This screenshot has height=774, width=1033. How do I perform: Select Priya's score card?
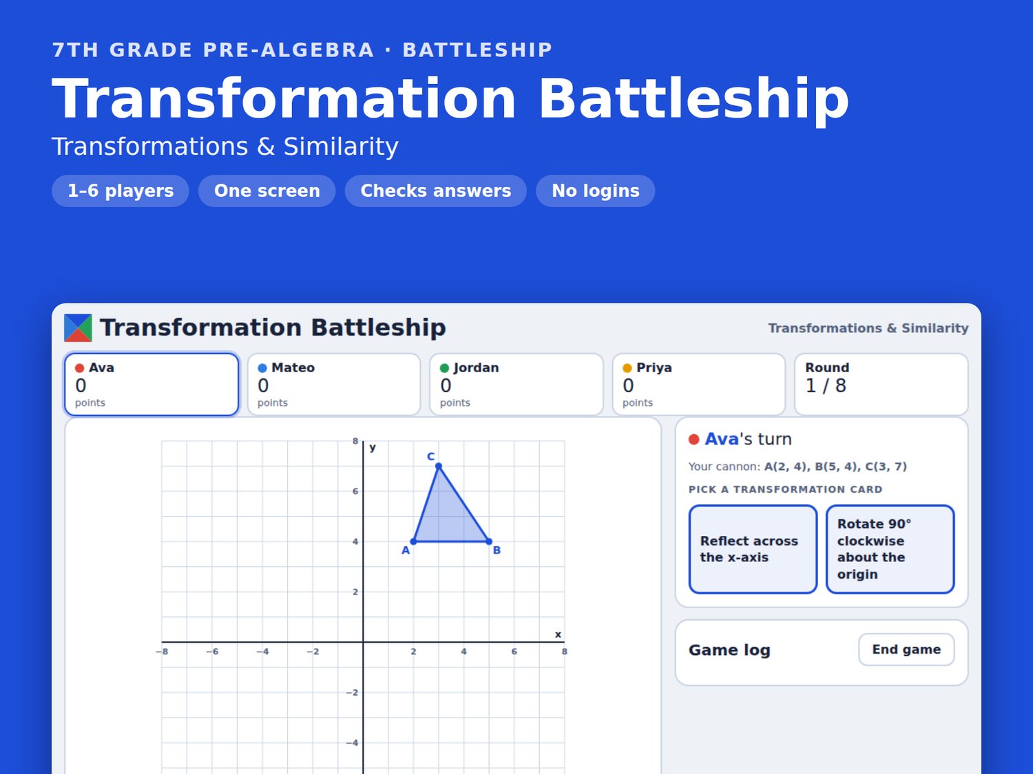699,385
